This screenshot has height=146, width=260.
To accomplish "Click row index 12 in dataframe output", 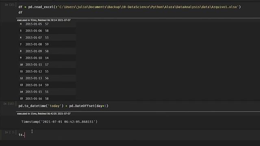I will [22, 78].
